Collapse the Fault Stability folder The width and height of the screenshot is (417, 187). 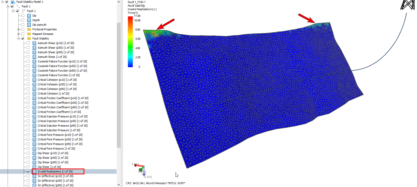19,38
